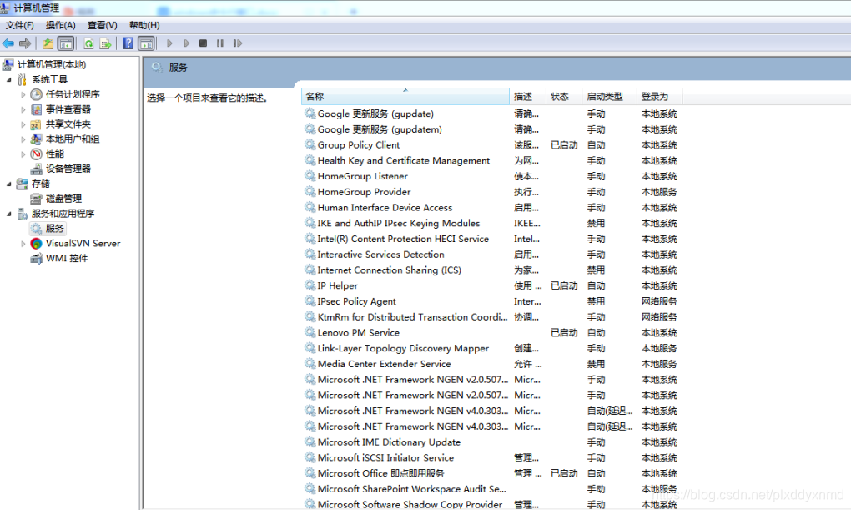Image resolution: width=851 pixels, height=510 pixels.
Task: Select Link-Layer Topology Discovery Mapper service
Action: 403,349
